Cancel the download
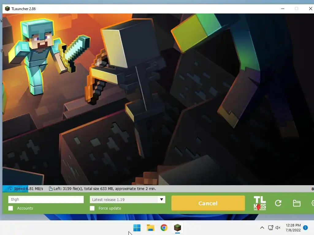The height and width of the screenshot is (235, 314). (x=208, y=203)
